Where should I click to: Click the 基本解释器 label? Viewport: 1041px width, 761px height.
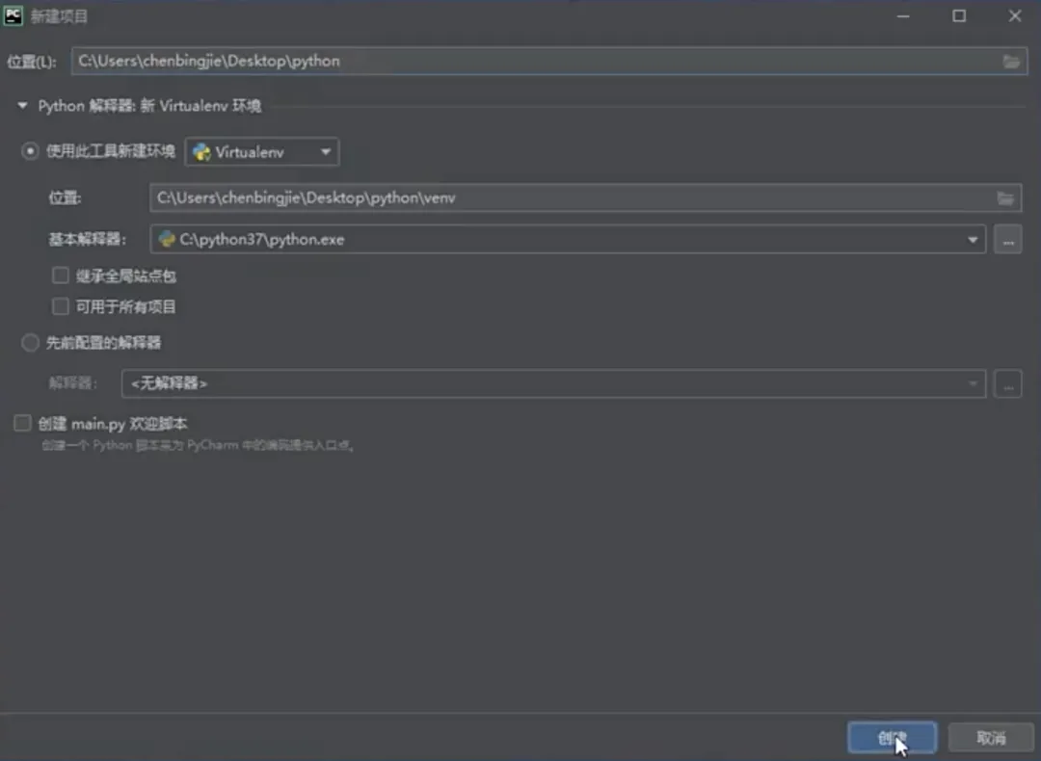click(87, 240)
